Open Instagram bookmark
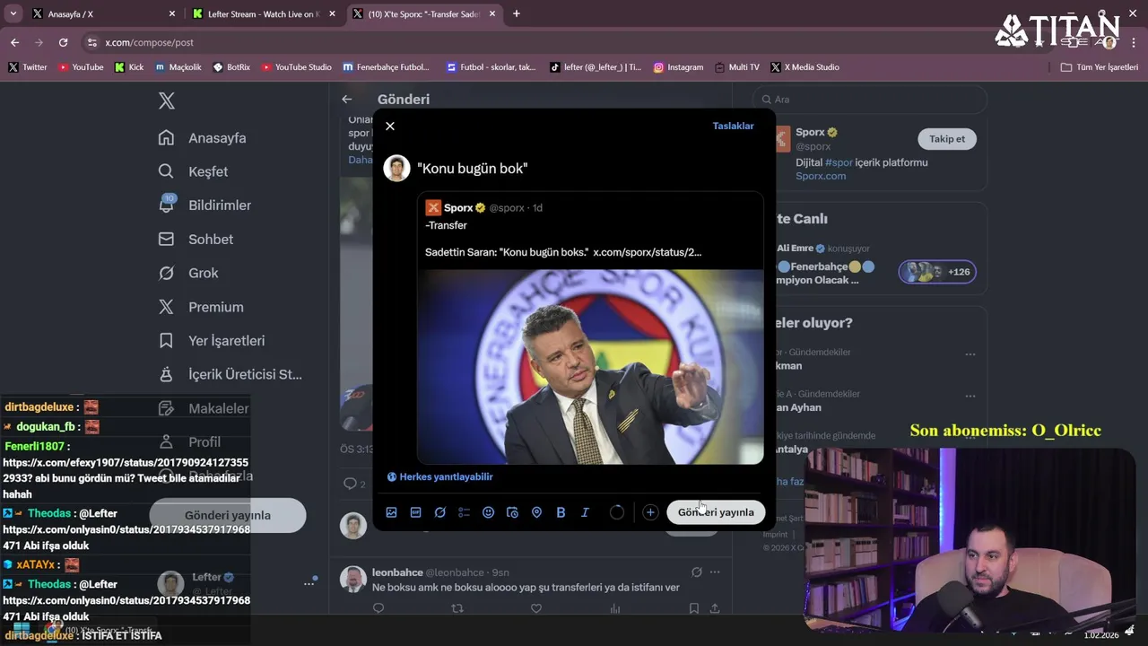Screen dimensions: 1148x646 [678, 67]
